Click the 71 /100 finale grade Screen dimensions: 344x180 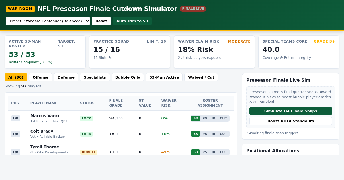coord(116,152)
